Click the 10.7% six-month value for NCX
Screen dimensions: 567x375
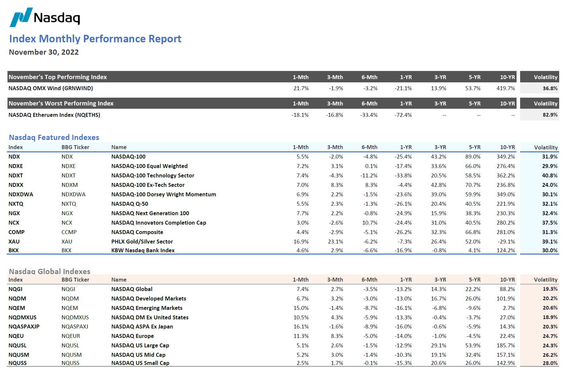[370, 223]
